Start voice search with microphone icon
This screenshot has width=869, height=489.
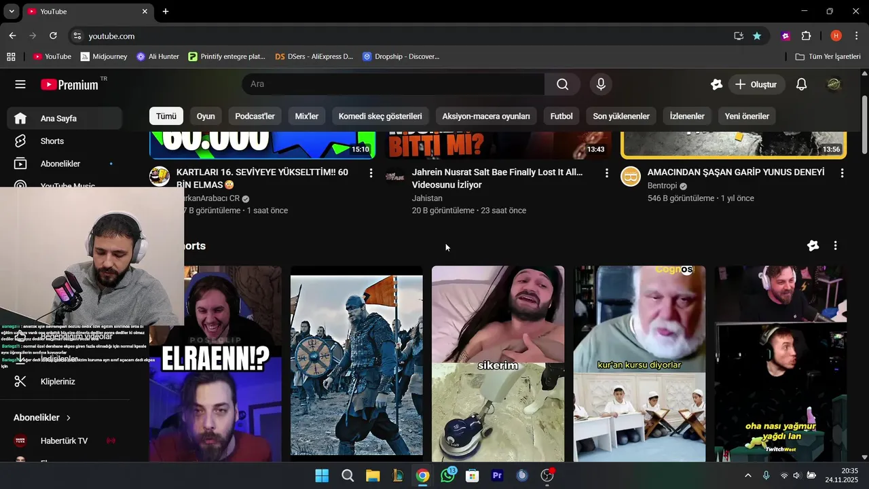(600, 84)
